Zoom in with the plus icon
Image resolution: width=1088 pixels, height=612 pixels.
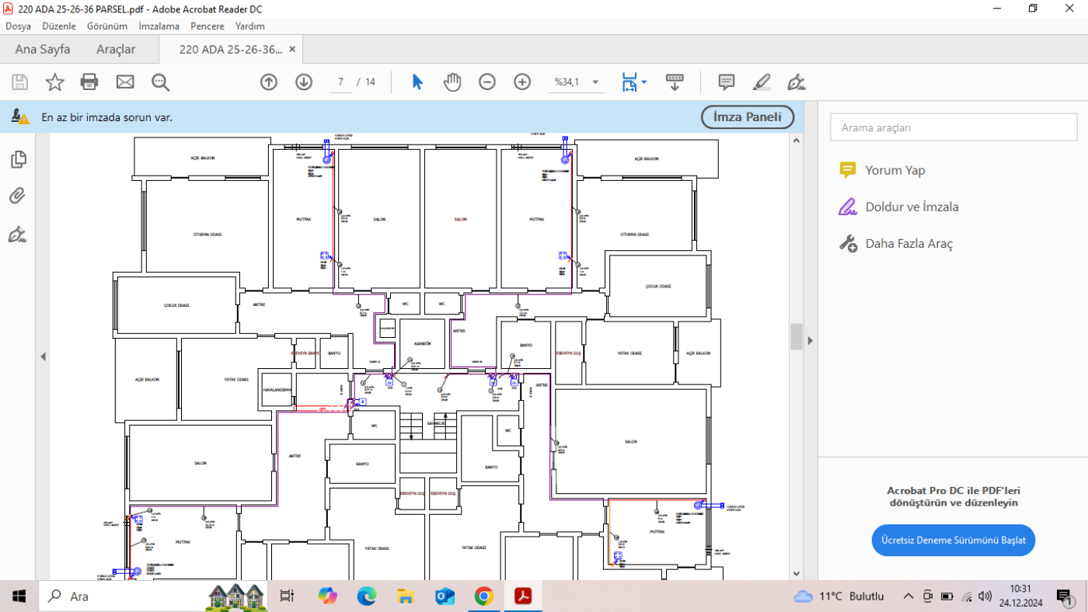click(x=522, y=82)
